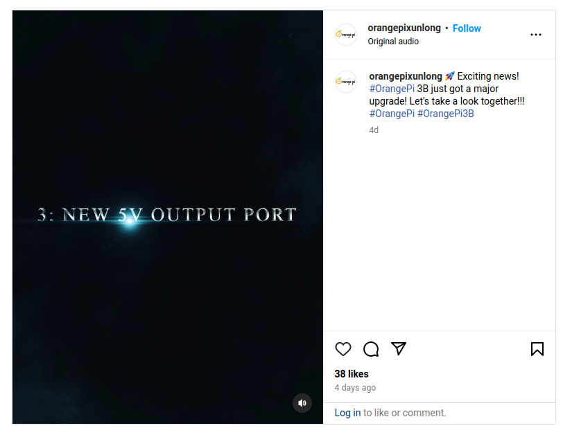This screenshot has width=563, height=437.
Task: Open Original audio link
Action: click(393, 42)
